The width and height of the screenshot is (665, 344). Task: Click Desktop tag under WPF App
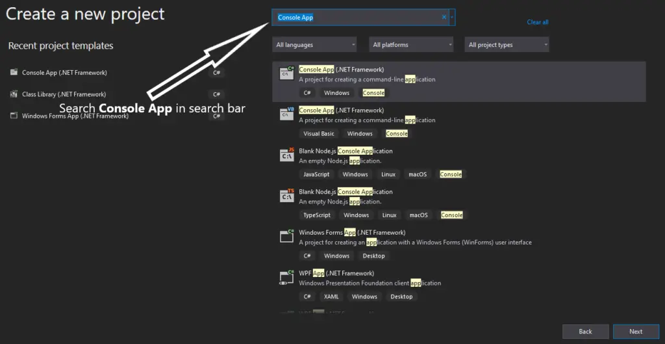click(x=401, y=297)
